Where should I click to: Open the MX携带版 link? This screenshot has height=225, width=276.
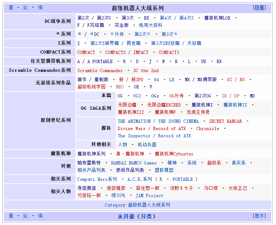coord(207,80)
